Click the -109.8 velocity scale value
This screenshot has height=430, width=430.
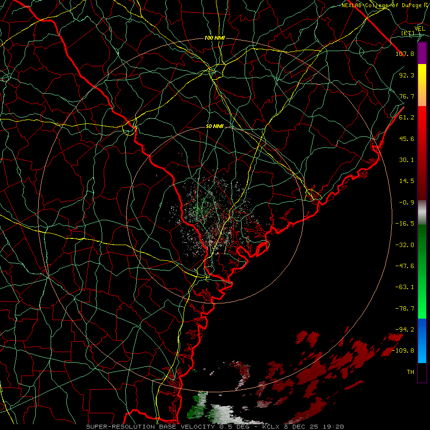pos(403,351)
